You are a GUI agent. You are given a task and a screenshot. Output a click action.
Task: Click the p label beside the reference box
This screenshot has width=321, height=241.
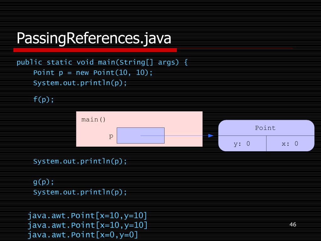(x=111, y=136)
